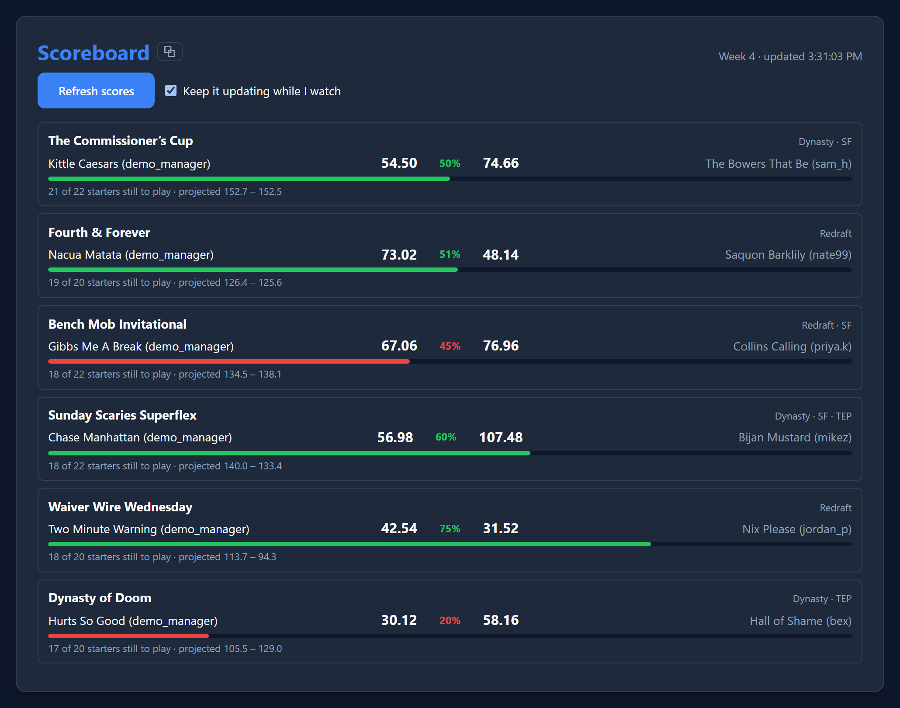Click the Bench Mob Invitational red probability bar
Image resolution: width=900 pixels, height=708 pixels.
pos(229,361)
